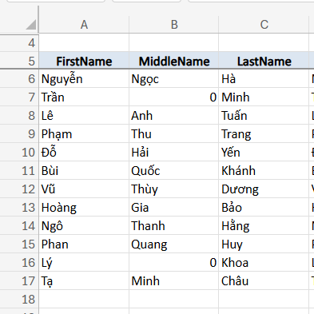Click the FirstName header cell
Viewport: 314px width, 314px height.
84,61
